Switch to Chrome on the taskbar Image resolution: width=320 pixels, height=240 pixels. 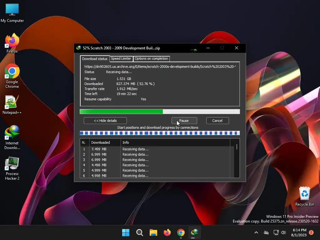coord(181,232)
